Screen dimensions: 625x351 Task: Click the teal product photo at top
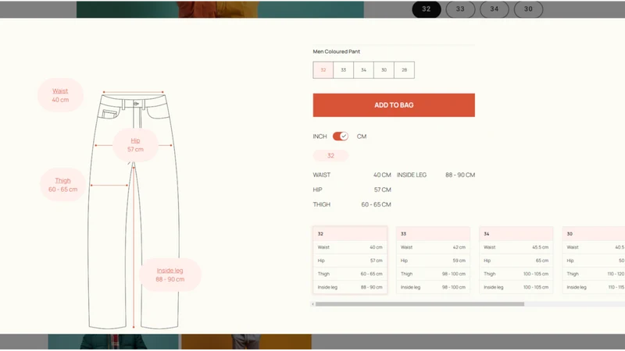point(220,9)
